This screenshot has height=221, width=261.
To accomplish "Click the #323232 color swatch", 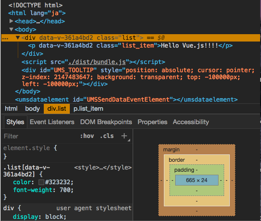I will pyautogui.click(x=41, y=183).
